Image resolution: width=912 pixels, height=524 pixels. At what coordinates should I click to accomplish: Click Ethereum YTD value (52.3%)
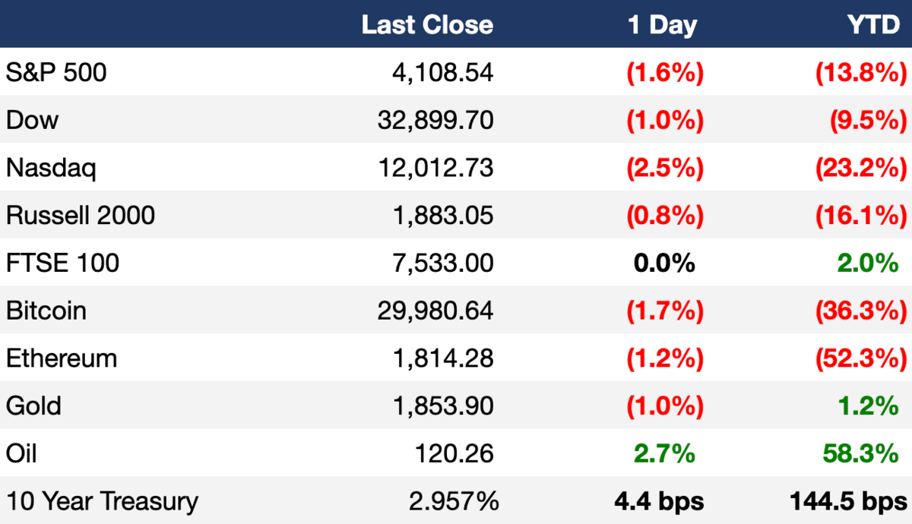[862, 358]
